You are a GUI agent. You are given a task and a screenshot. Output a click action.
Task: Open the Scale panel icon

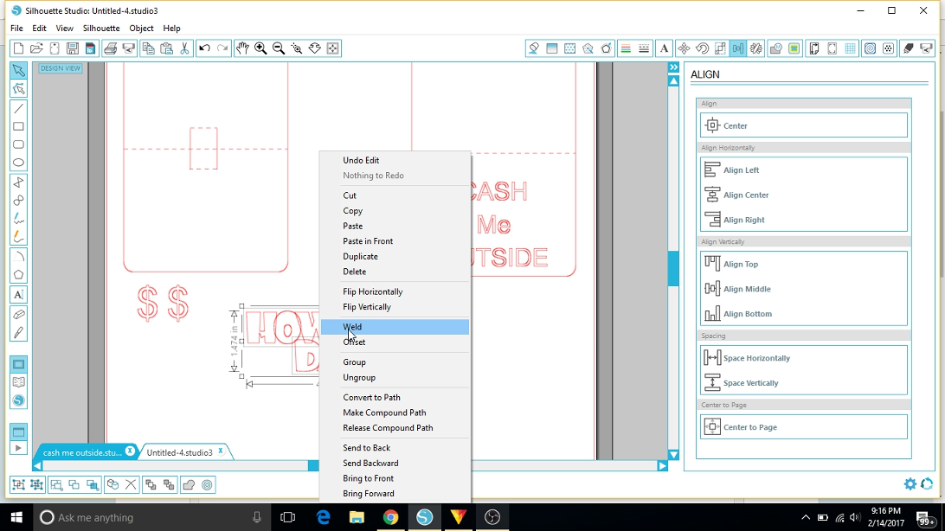pyautogui.click(x=720, y=48)
